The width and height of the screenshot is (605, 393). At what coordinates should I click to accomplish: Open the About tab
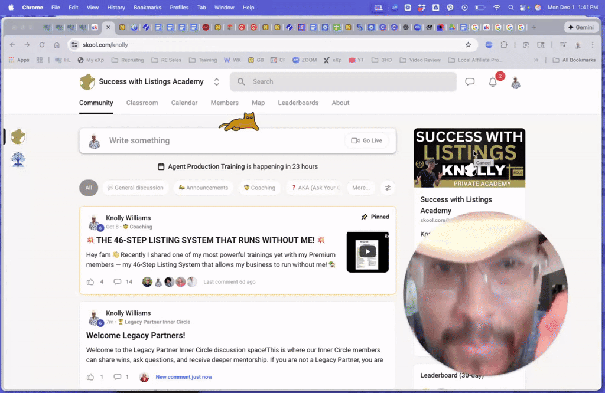[x=340, y=103]
